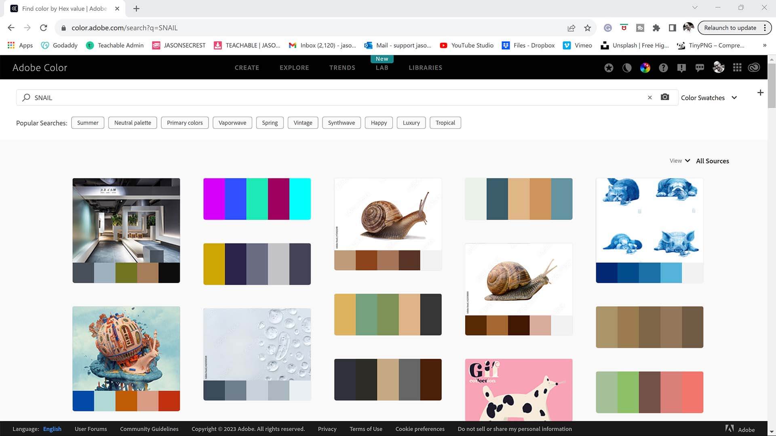Click the camera image search icon
Image resolution: width=776 pixels, height=436 pixels.
point(665,97)
